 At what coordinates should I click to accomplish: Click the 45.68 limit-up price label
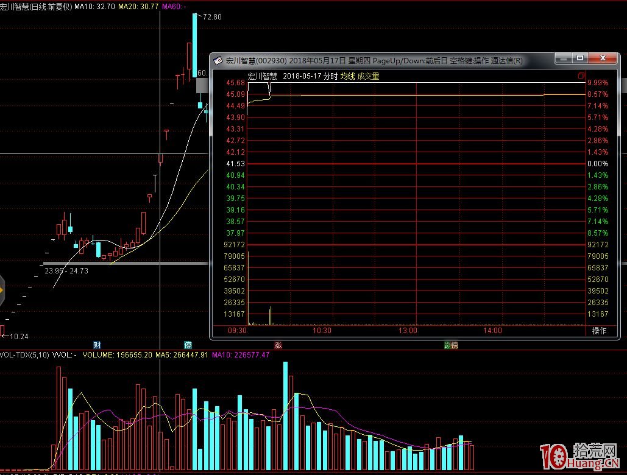[x=235, y=83]
